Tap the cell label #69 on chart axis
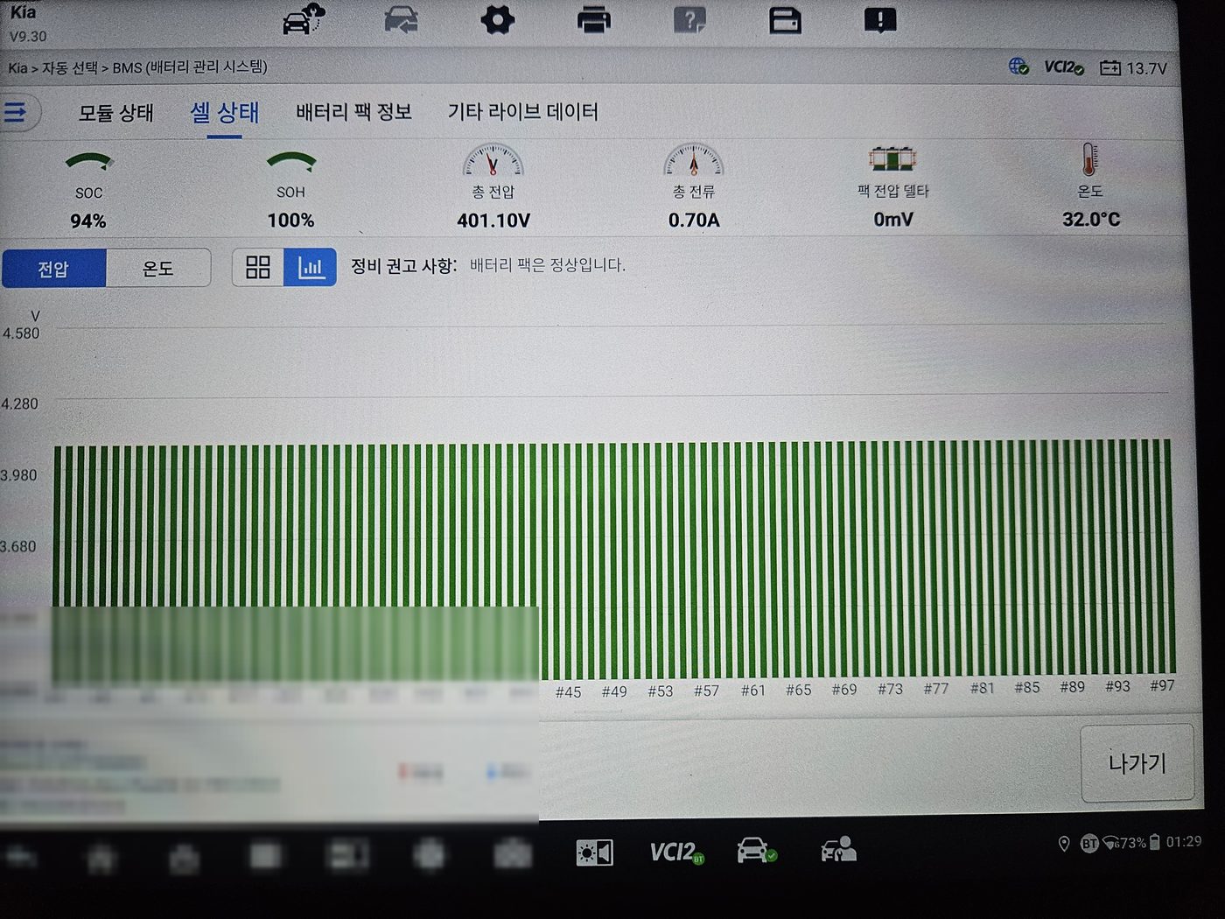The image size is (1225, 919). tap(844, 690)
